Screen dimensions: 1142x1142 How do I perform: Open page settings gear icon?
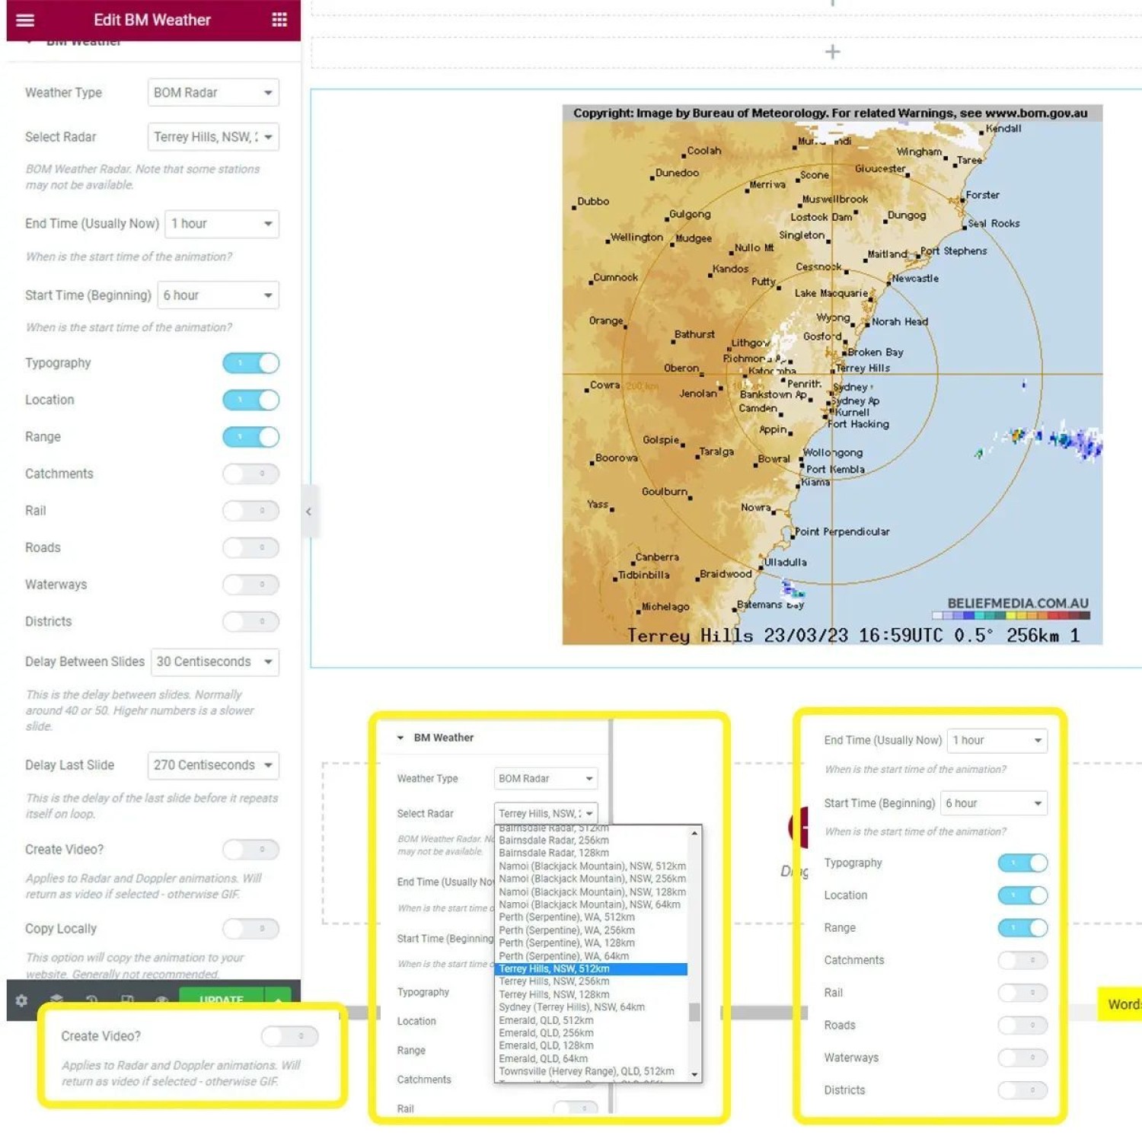(21, 1000)
